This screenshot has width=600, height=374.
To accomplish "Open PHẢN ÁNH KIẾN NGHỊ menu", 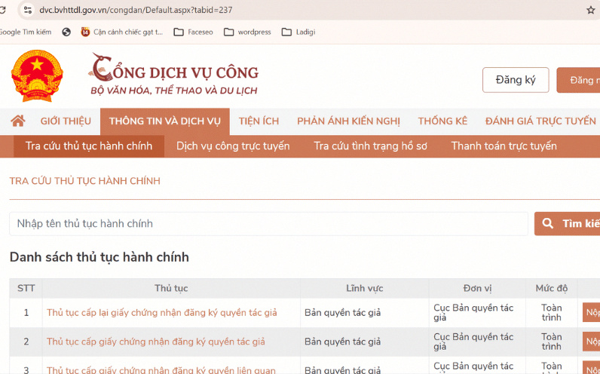I will (x=348, y=121).
